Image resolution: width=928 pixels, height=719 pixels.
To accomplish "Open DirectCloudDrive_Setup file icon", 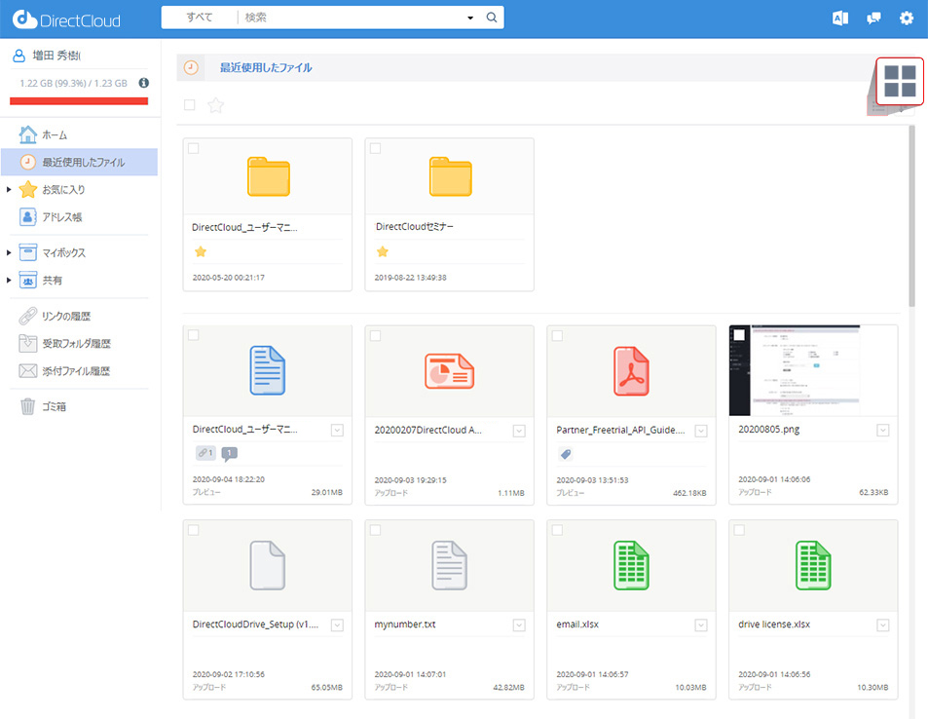I will click(x=268, y=566).
